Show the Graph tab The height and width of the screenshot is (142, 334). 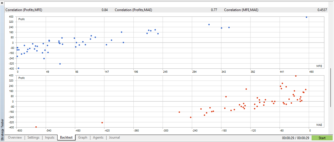point(83,138)
